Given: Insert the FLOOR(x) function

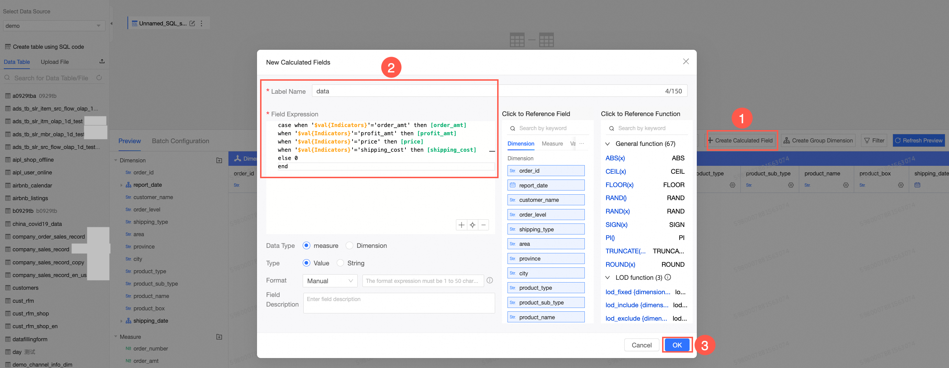Looking at the screenshot, I should tap(619, 185).
